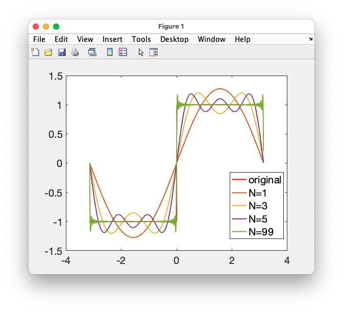Image resolution: width=343 pixels, height=312 pixels.
Task: Click the y-axis tick label 1.5
Action: coord(56,77)
